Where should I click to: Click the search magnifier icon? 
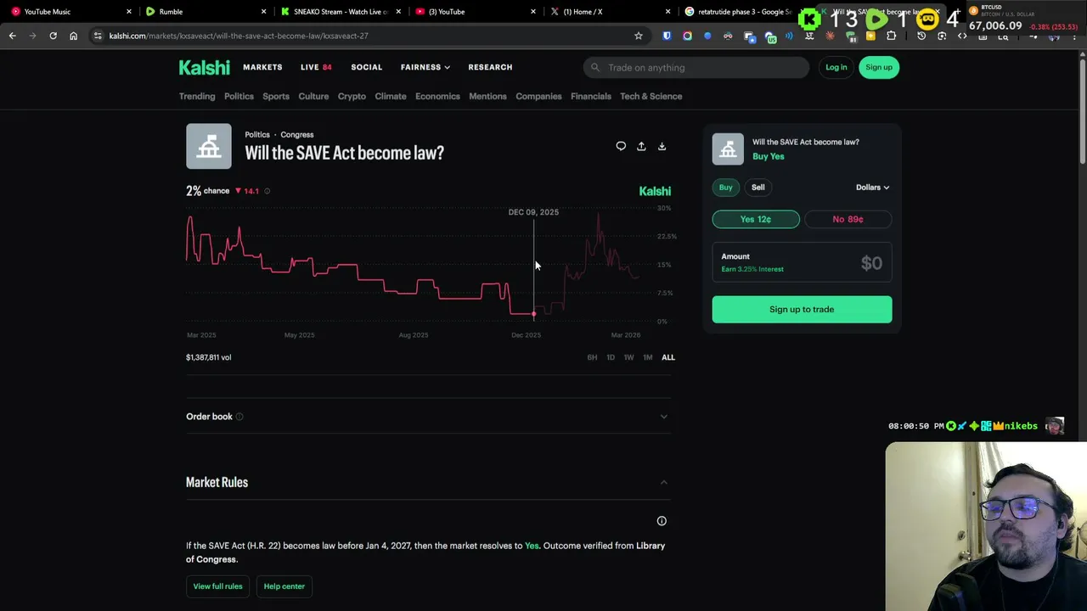(x=595, y=67)
